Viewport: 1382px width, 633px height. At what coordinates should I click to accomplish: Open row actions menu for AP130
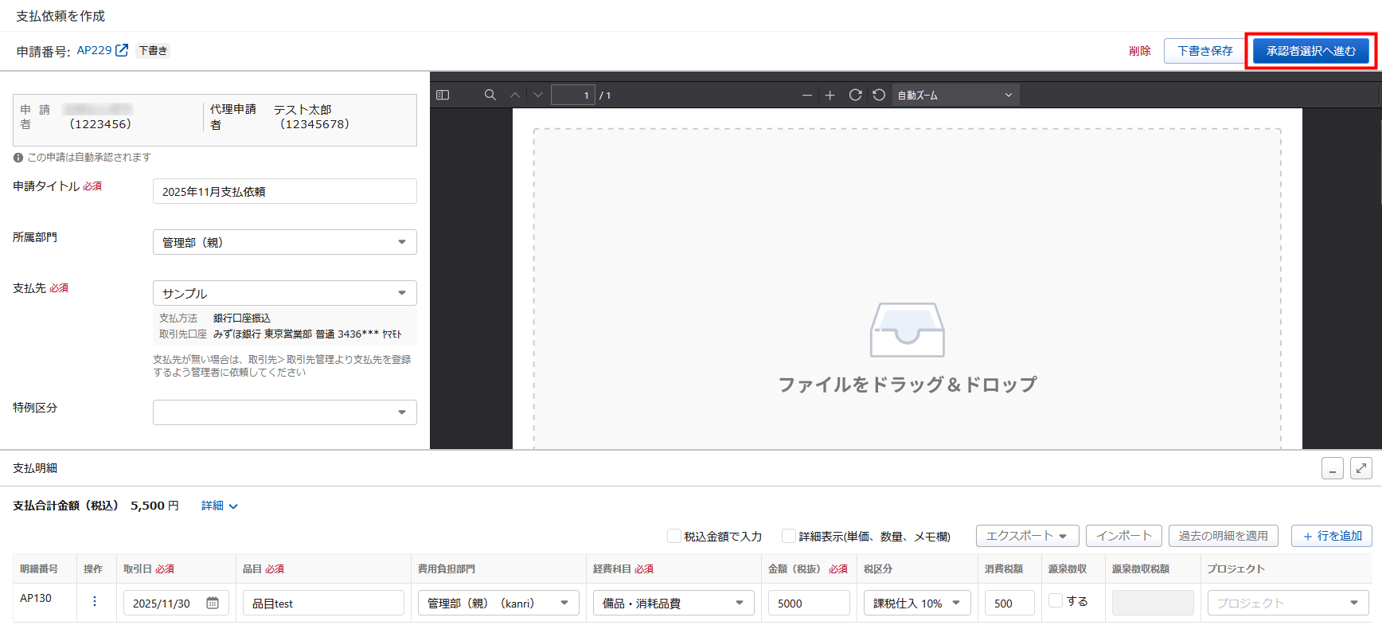pos(95,601)
